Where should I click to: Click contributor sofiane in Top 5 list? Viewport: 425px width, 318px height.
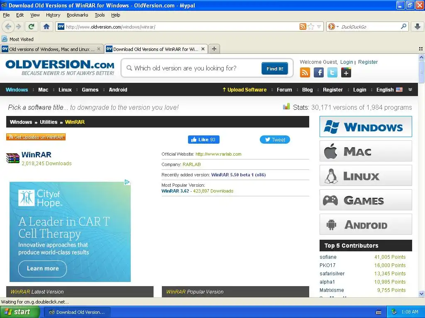(x=328, y=257)
